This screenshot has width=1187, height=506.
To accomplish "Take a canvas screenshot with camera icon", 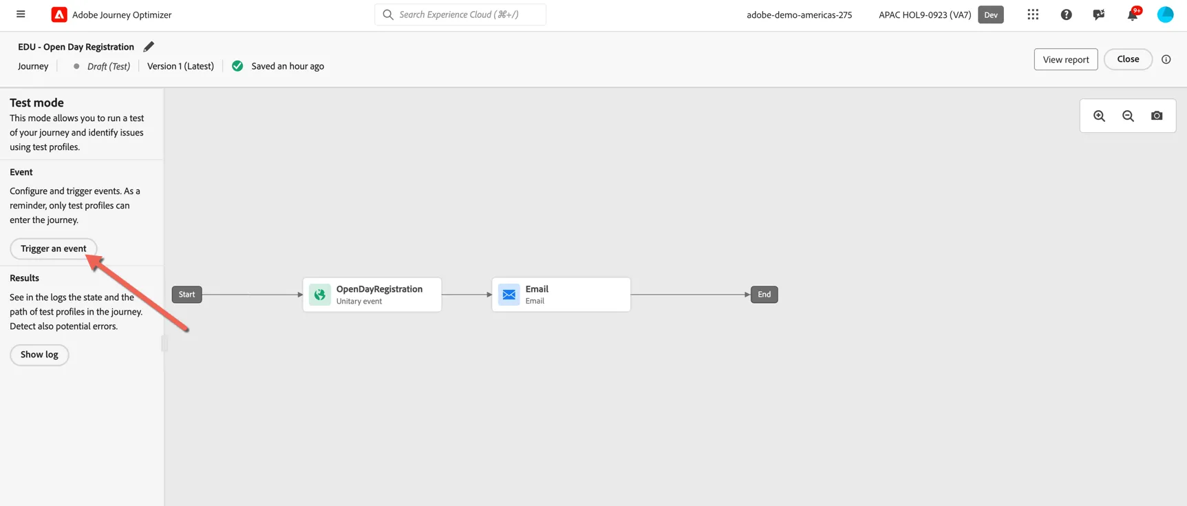I will coord(1157,116).
